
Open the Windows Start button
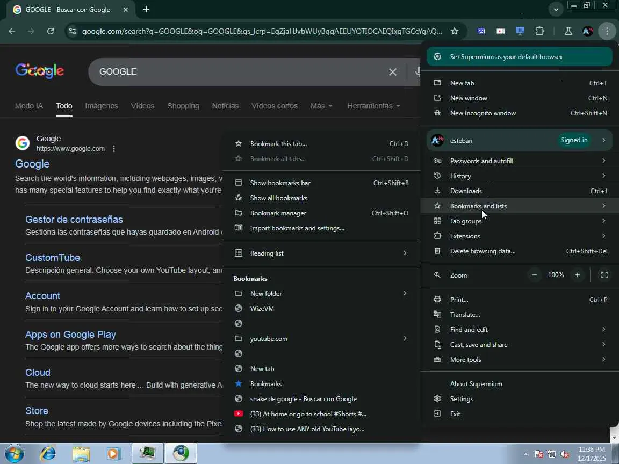pyautogui.click(x=14, y=453)
